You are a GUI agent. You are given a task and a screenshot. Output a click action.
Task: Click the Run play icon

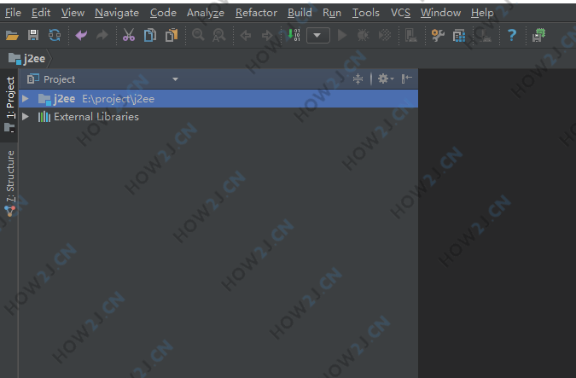pos(342,35)
